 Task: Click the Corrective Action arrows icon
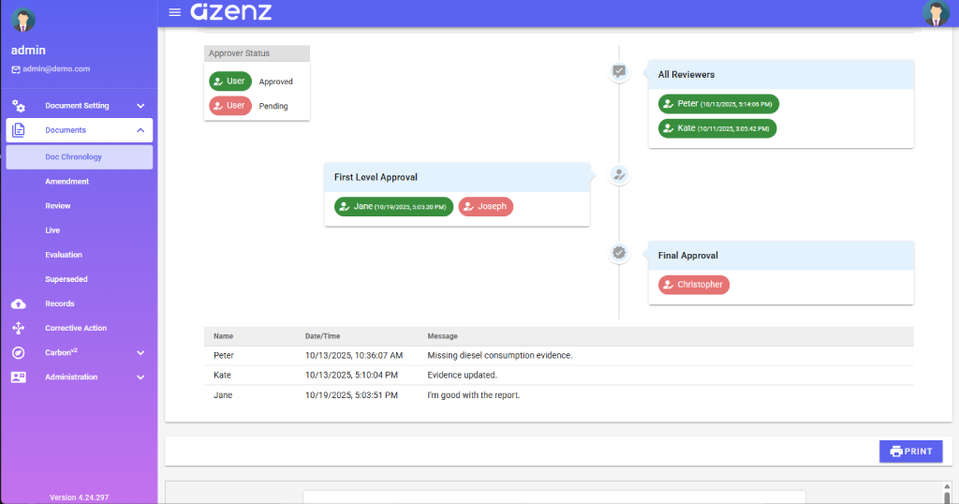click(19, 328)
